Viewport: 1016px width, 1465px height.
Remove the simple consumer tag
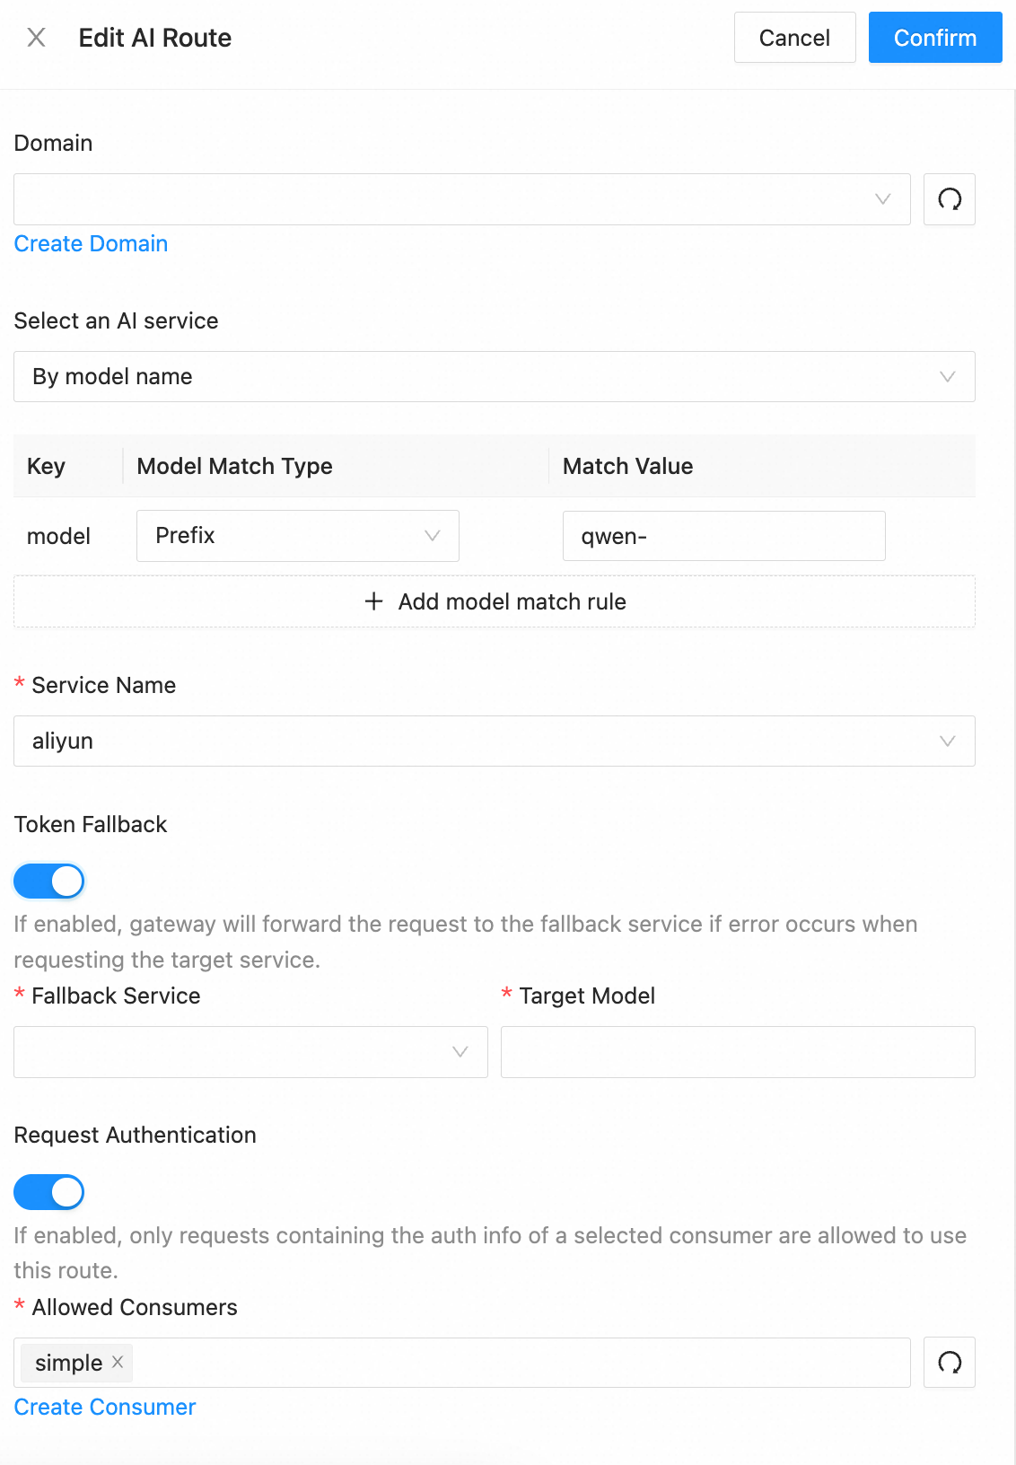[x=117, y=1363]
